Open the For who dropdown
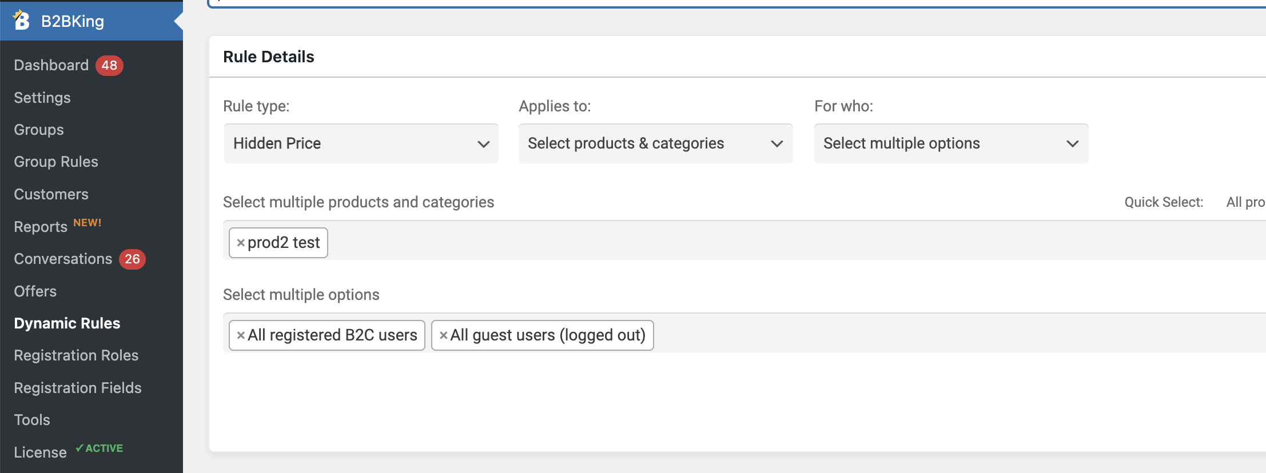Image resolution: width=1266 pixels, height=473 pixels. point(952,143)
